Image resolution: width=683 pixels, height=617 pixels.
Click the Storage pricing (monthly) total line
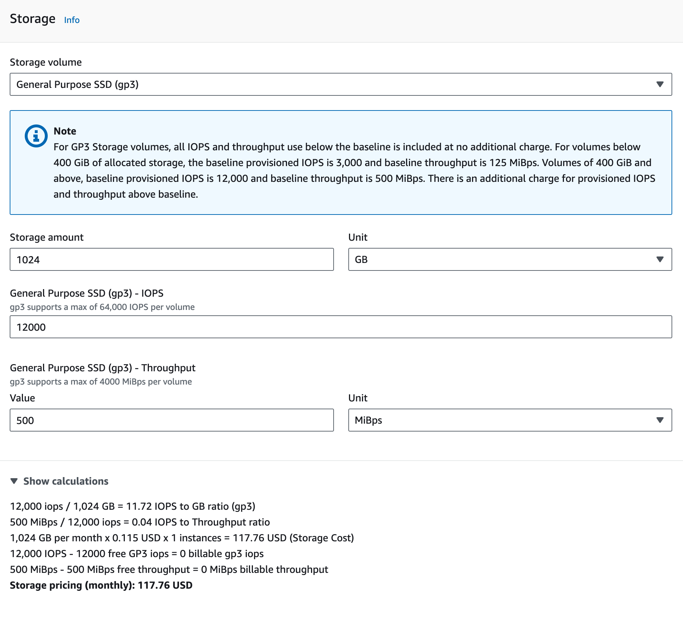101,585
